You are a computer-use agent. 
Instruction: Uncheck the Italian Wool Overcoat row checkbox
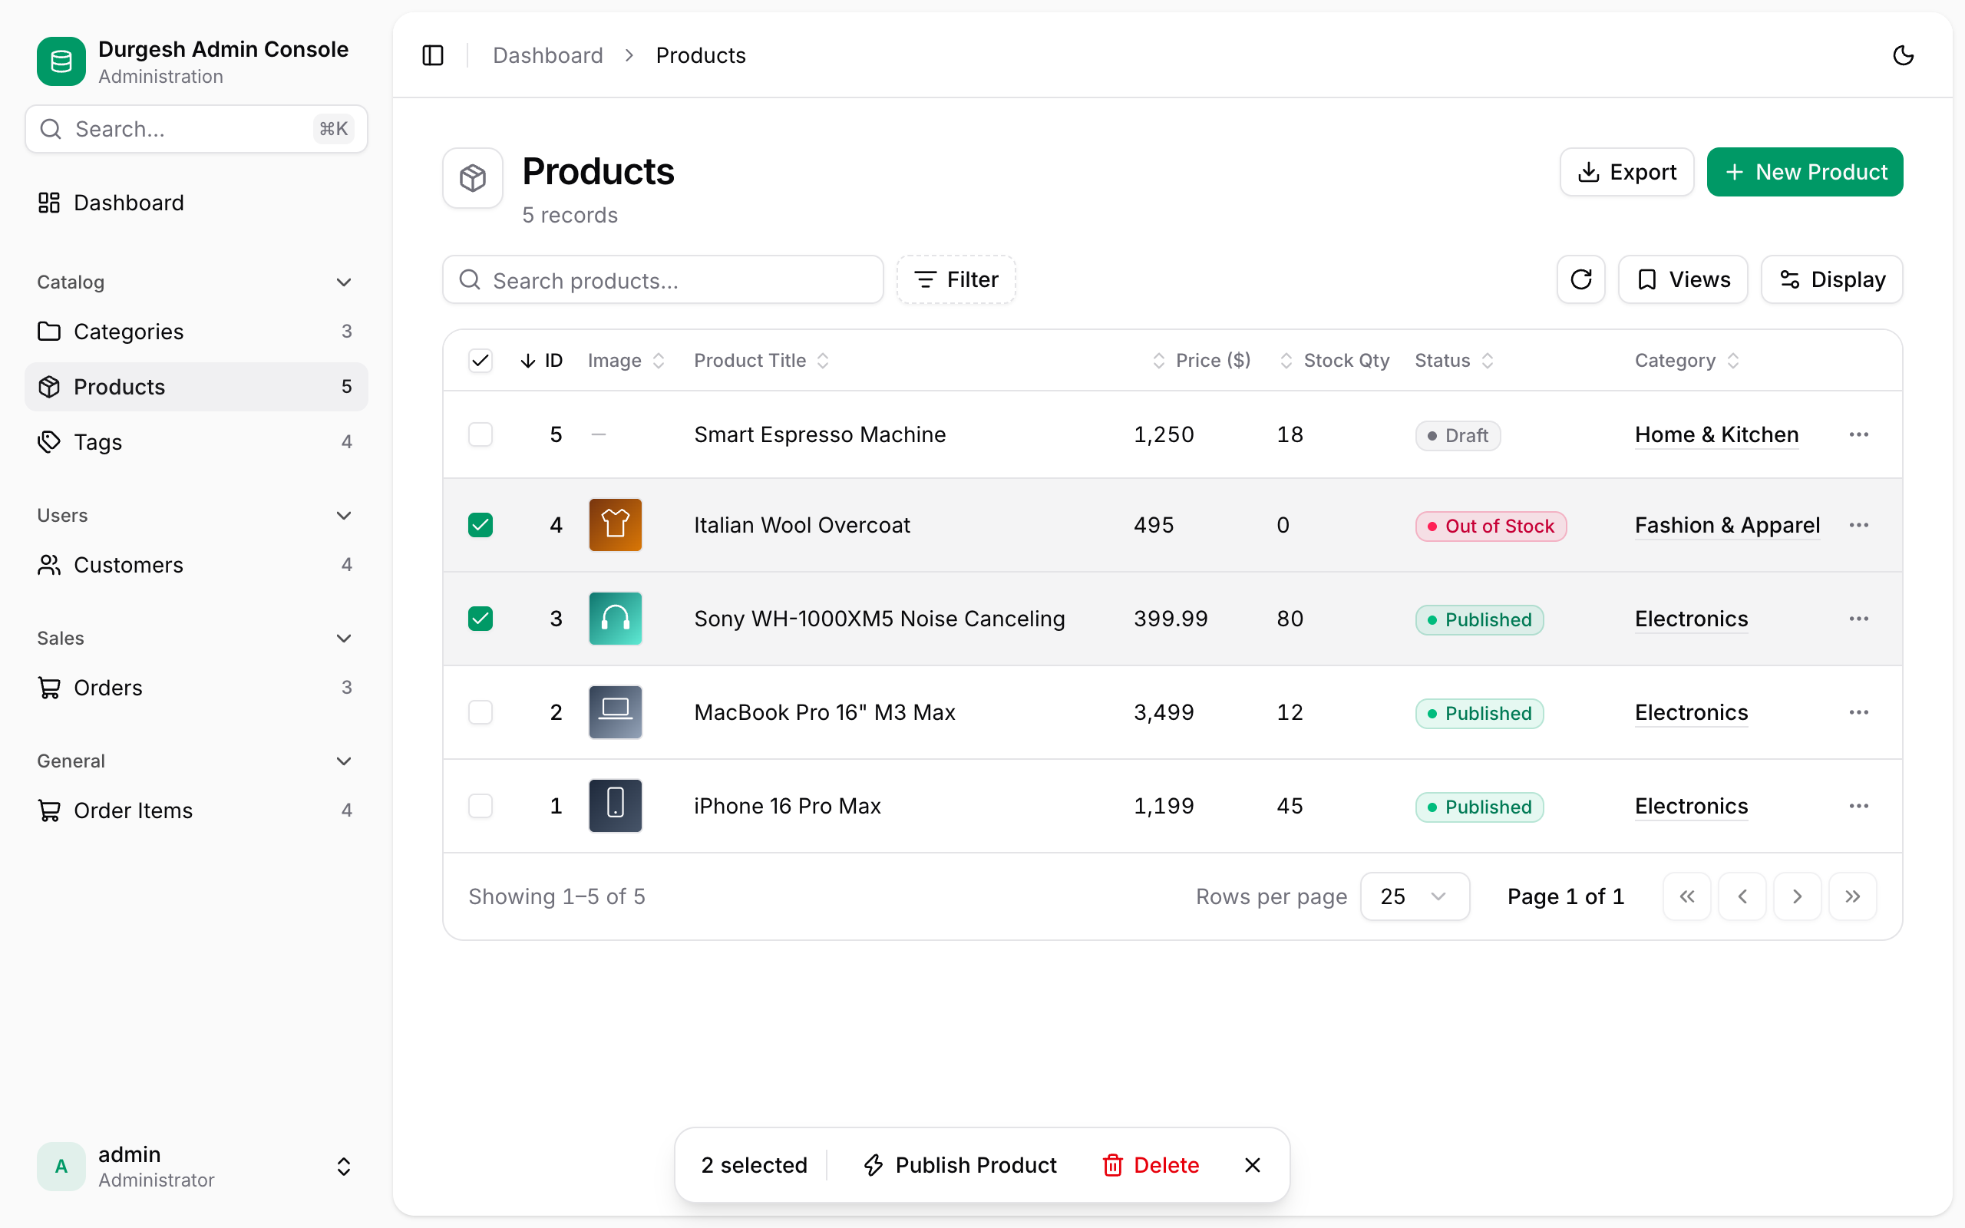coord(481,525)
